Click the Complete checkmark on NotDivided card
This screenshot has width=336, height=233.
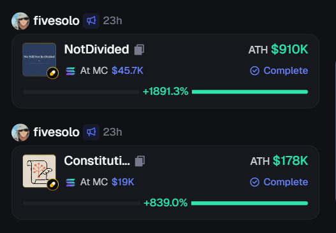tap(254, 71)
